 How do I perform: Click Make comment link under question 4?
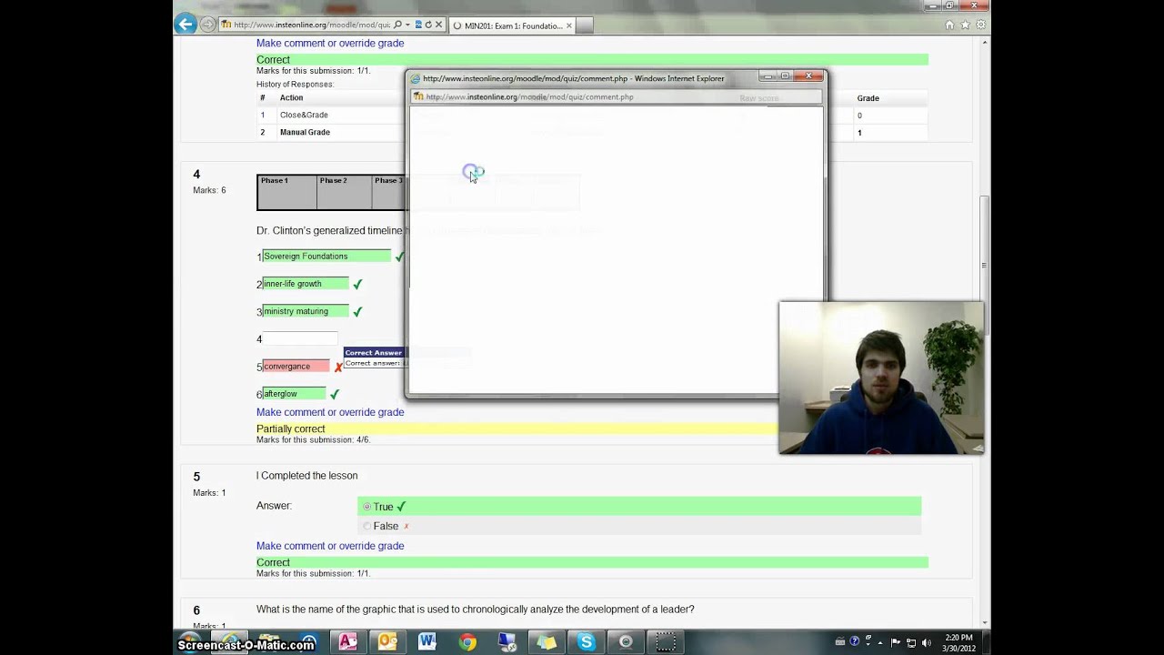(330, 412)
